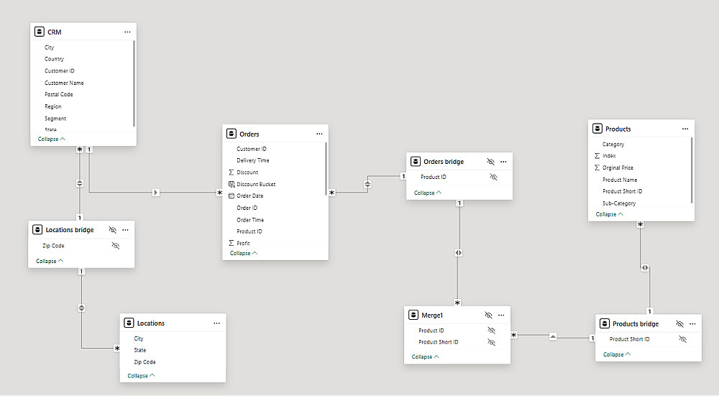Viewport: 719px width, 396px height.
Task: Open more options for Orders table
Action: (319, 134)
